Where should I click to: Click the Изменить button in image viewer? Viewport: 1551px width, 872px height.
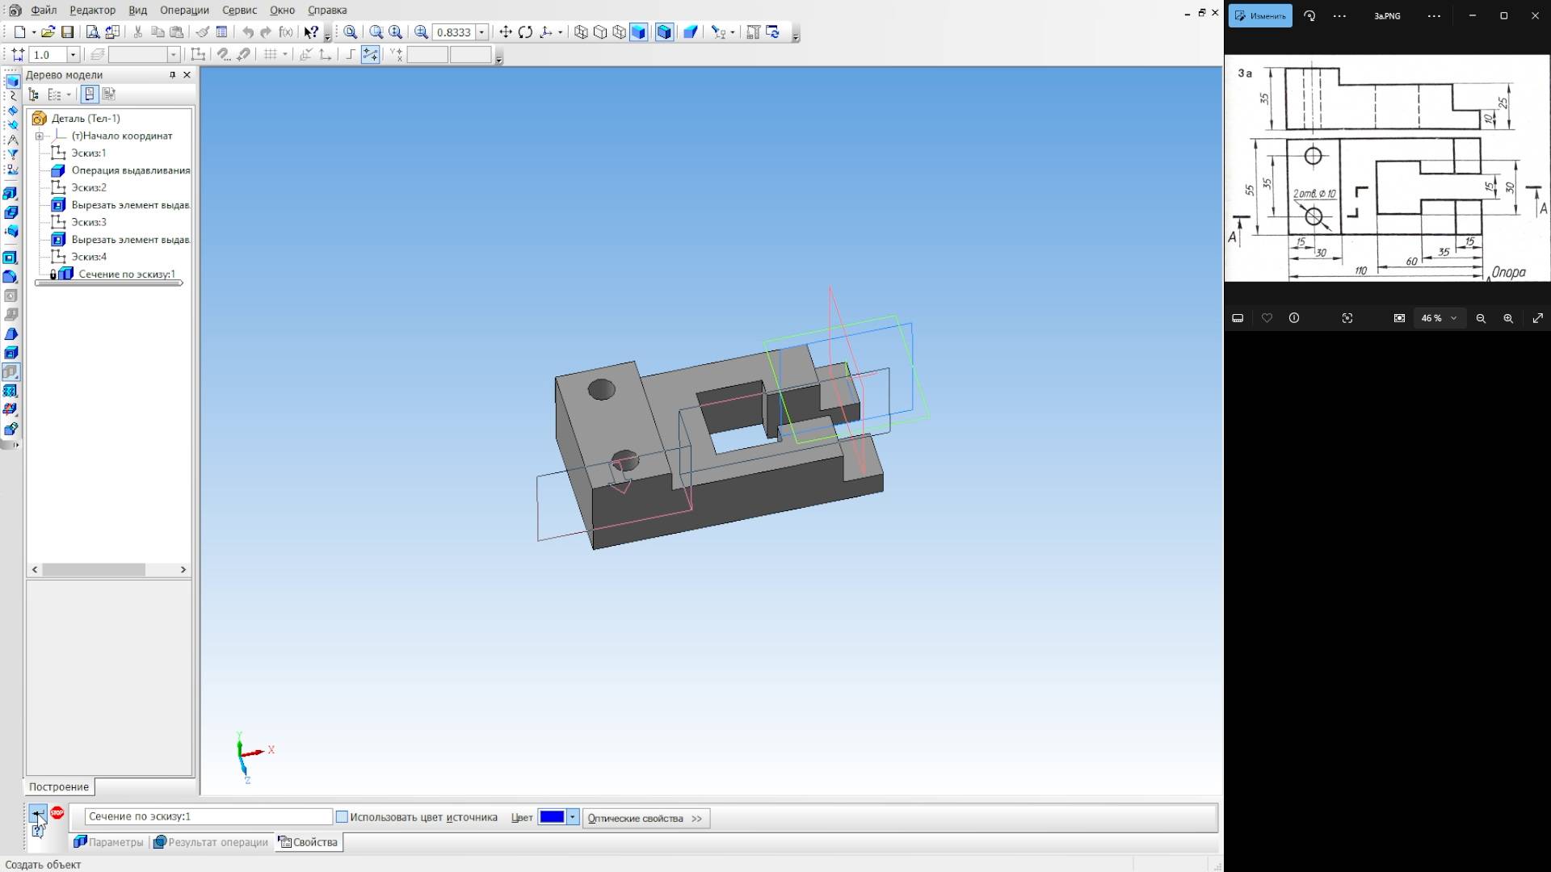tap(1260, 15)
